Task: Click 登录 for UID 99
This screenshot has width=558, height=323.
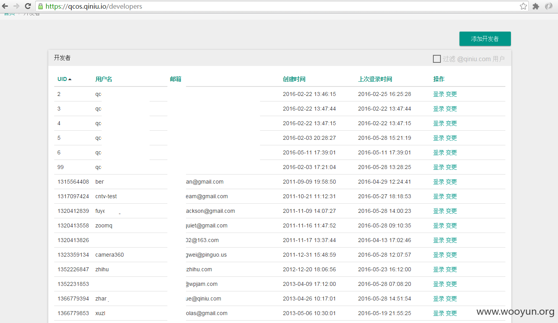Action: pyautogui.click(x=438, y=167)
